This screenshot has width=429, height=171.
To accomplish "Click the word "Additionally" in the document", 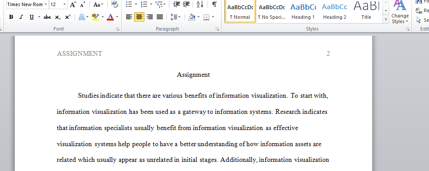I will 239,160.
